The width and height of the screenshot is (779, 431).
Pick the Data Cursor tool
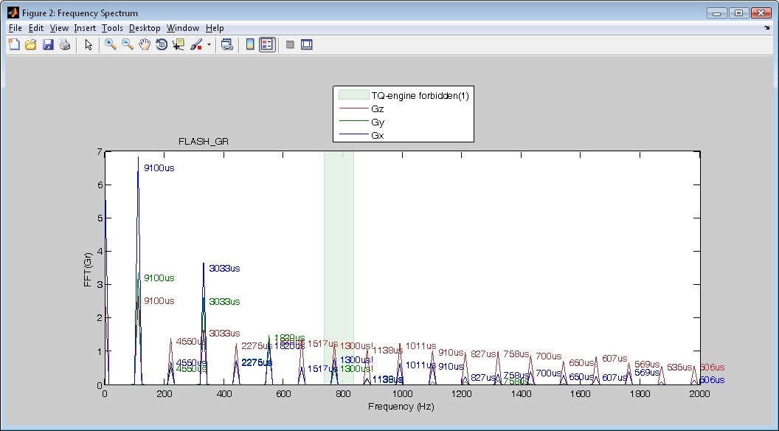[179, 44]
